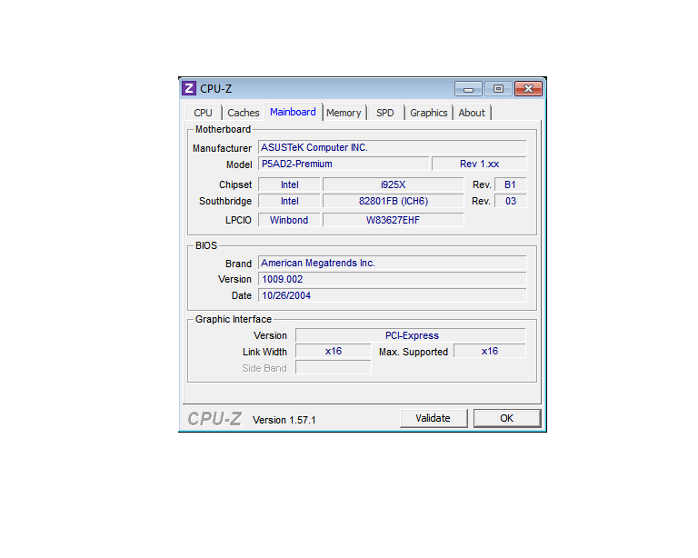The image size is (698, 558).
Task: Minimize the CPU-Z window
Action: [x=468, y=88]
